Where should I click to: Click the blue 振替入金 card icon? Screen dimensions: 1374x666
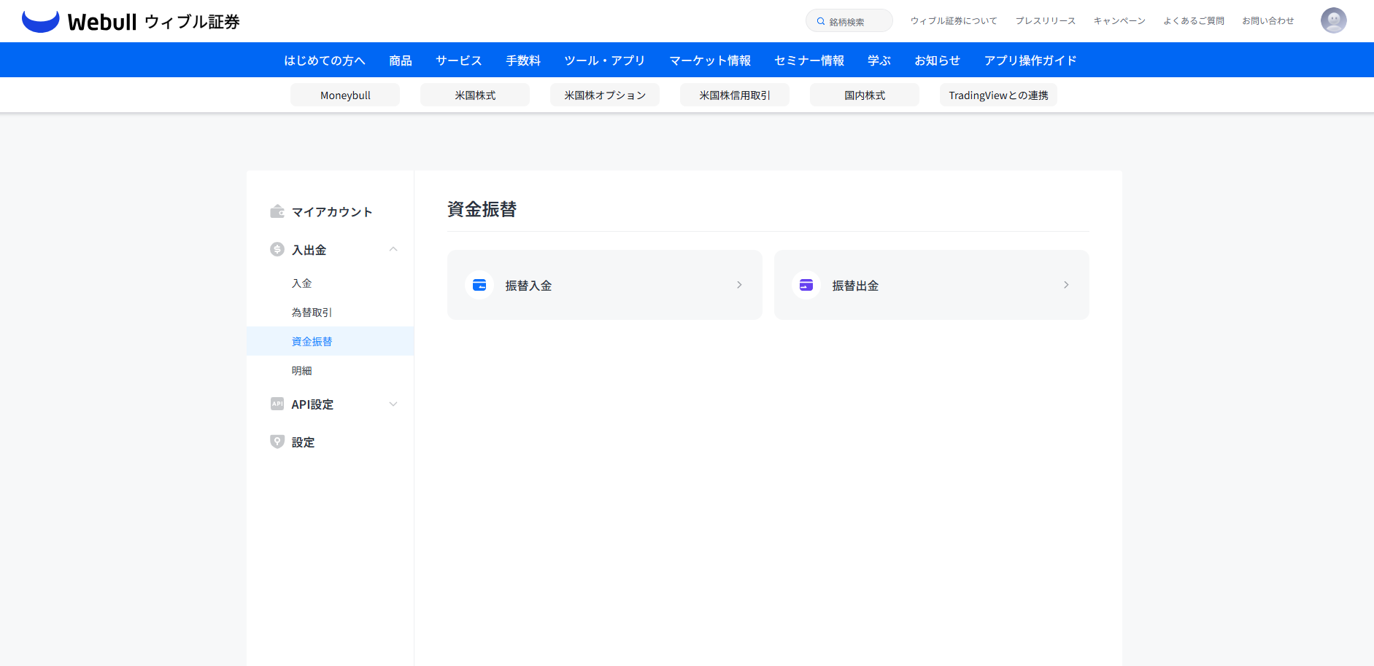coord(479,285)
